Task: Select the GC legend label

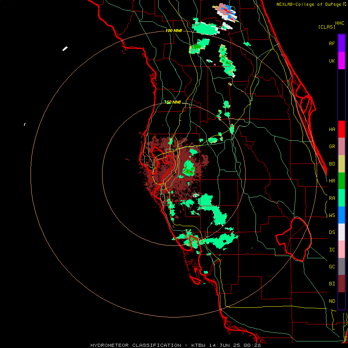Action: (x=332, y=267)
